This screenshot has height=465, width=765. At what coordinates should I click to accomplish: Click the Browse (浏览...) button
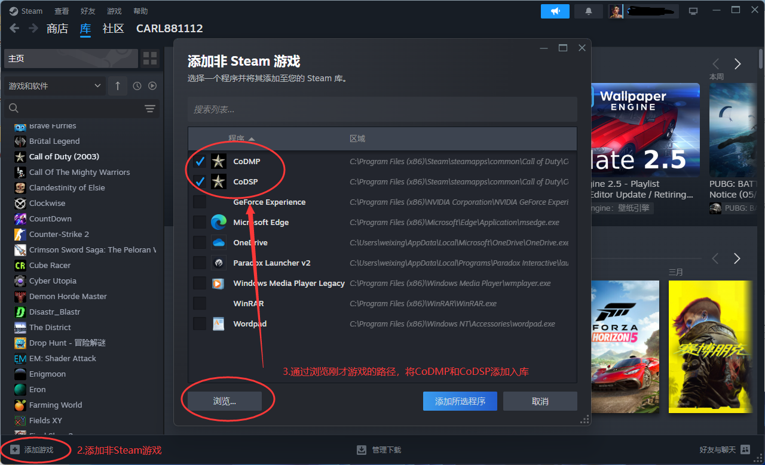tap(225, 401)
